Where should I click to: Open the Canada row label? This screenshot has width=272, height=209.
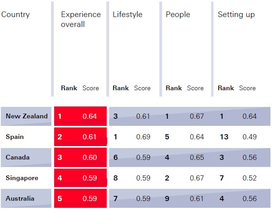pyautogui.click(x=17, y=157)
